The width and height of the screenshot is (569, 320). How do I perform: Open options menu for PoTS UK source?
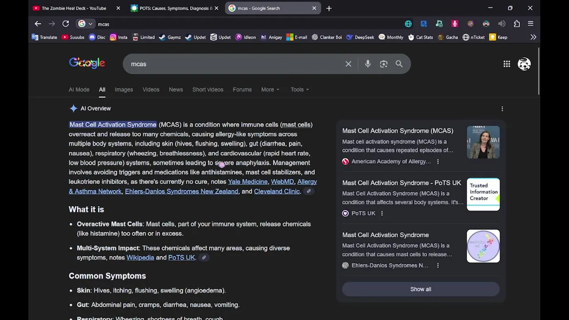click(x=382, y=213)
